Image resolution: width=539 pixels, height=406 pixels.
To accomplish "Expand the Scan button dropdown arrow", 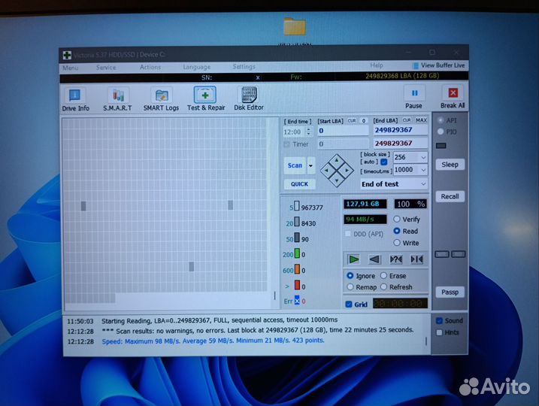I will [310, 165].
